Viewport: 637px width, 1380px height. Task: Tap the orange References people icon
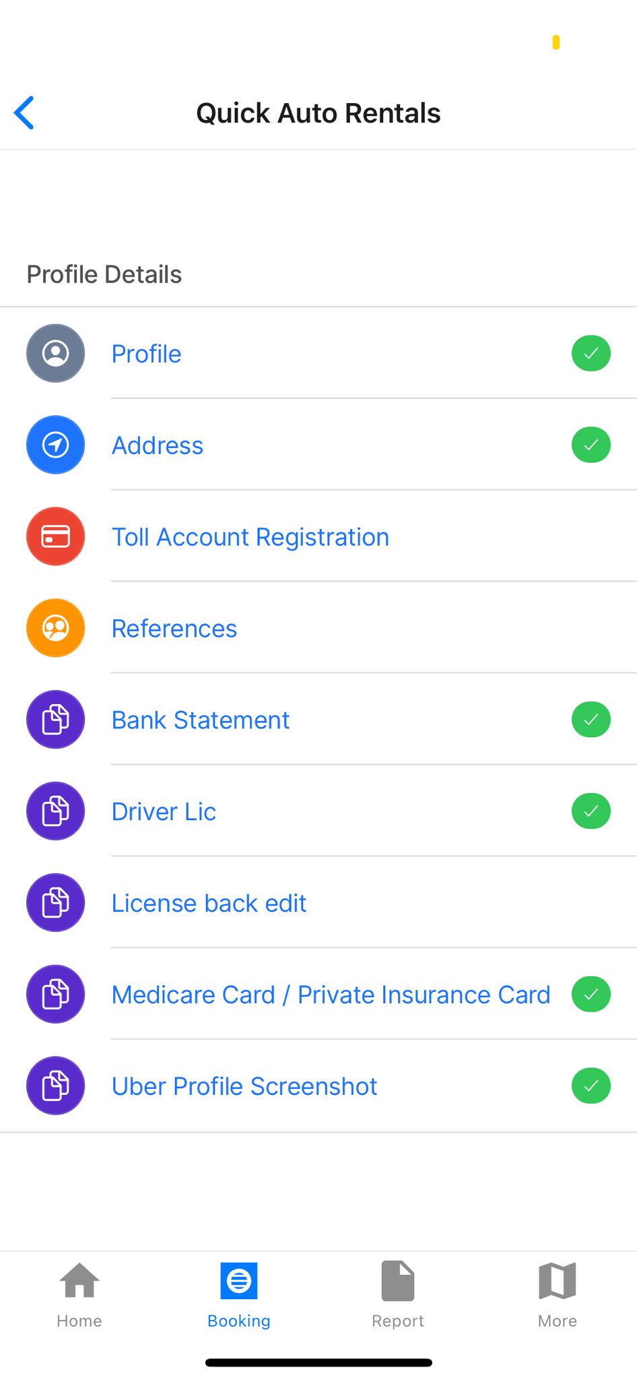pyautogui.click(x=55, y=628)
